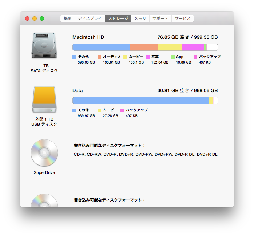This screenshot has height=236, width=254.
Task: Click yellow ムービー segment in Data bar
Action: pyautogui.click(x=211, y=101)
